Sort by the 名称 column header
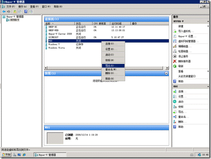This screenshot has width=211, height=159. coord(60,23)
